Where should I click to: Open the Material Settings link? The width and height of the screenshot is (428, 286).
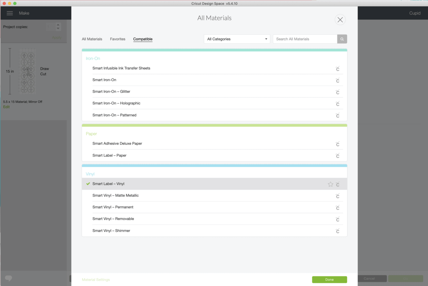pyautogui.click(x=96, y=280)
